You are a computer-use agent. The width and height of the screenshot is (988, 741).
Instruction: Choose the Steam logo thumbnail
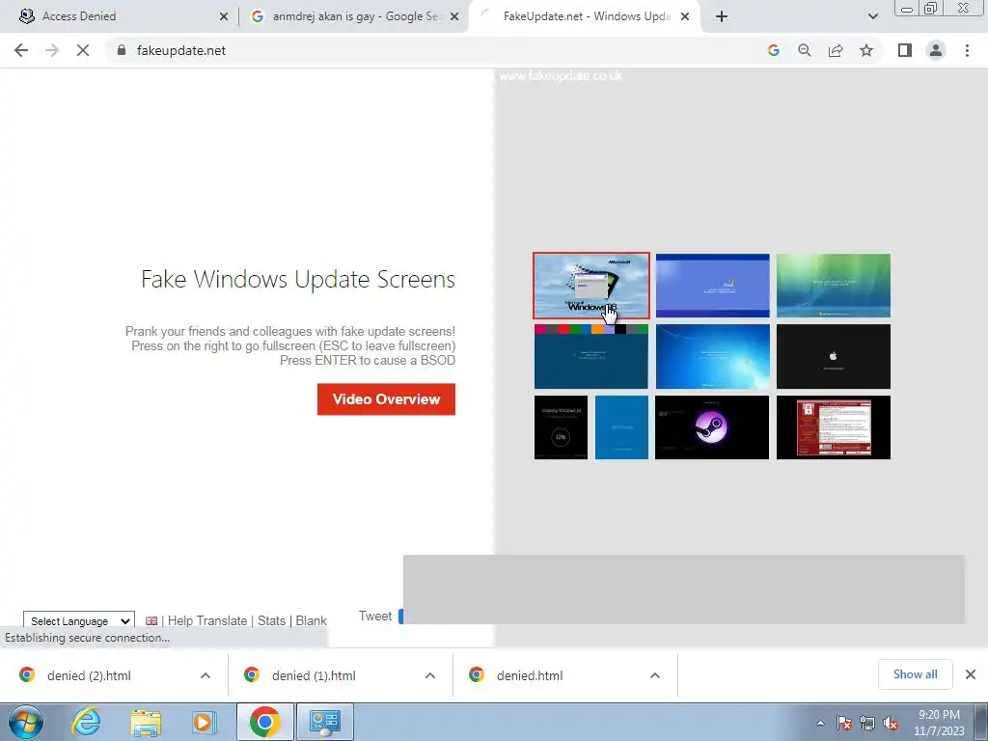[712, 427]
